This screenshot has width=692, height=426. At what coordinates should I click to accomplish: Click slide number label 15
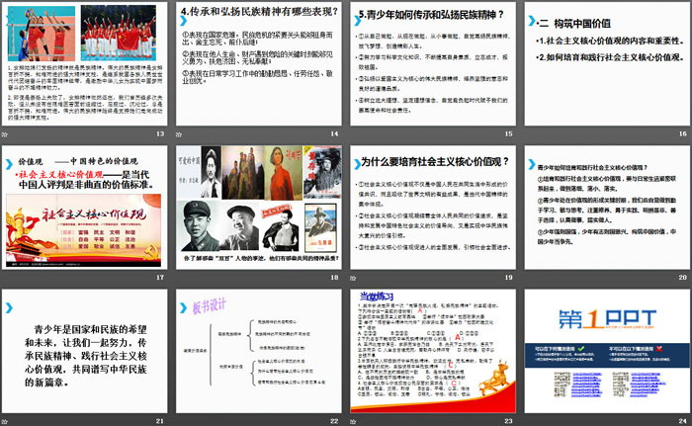(509, 133)
